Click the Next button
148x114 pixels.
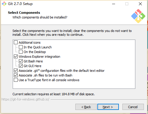108,107
